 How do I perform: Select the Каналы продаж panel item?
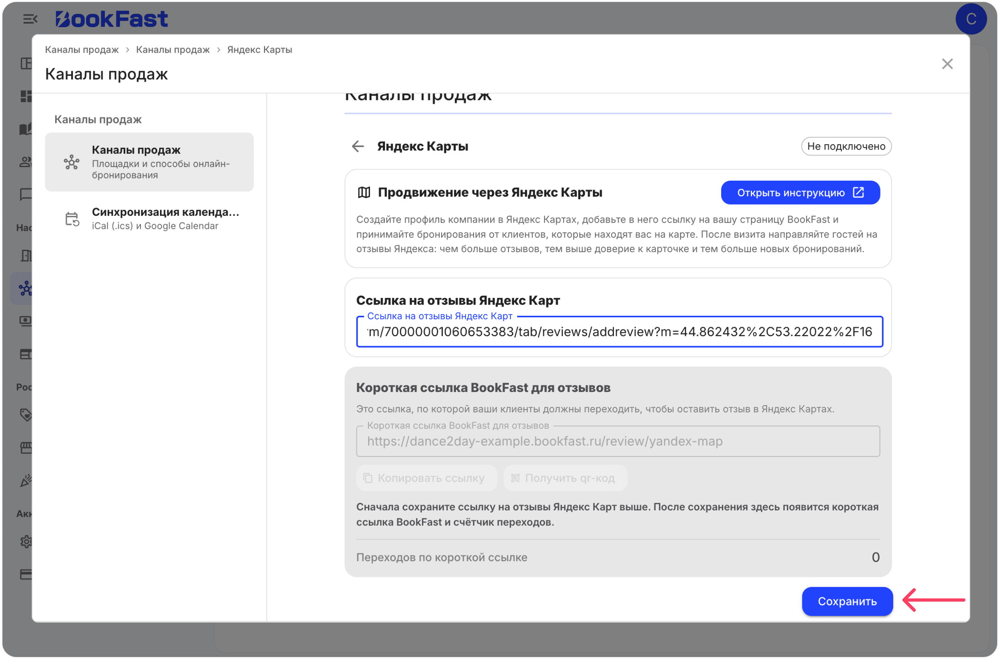tap(149, 162)
